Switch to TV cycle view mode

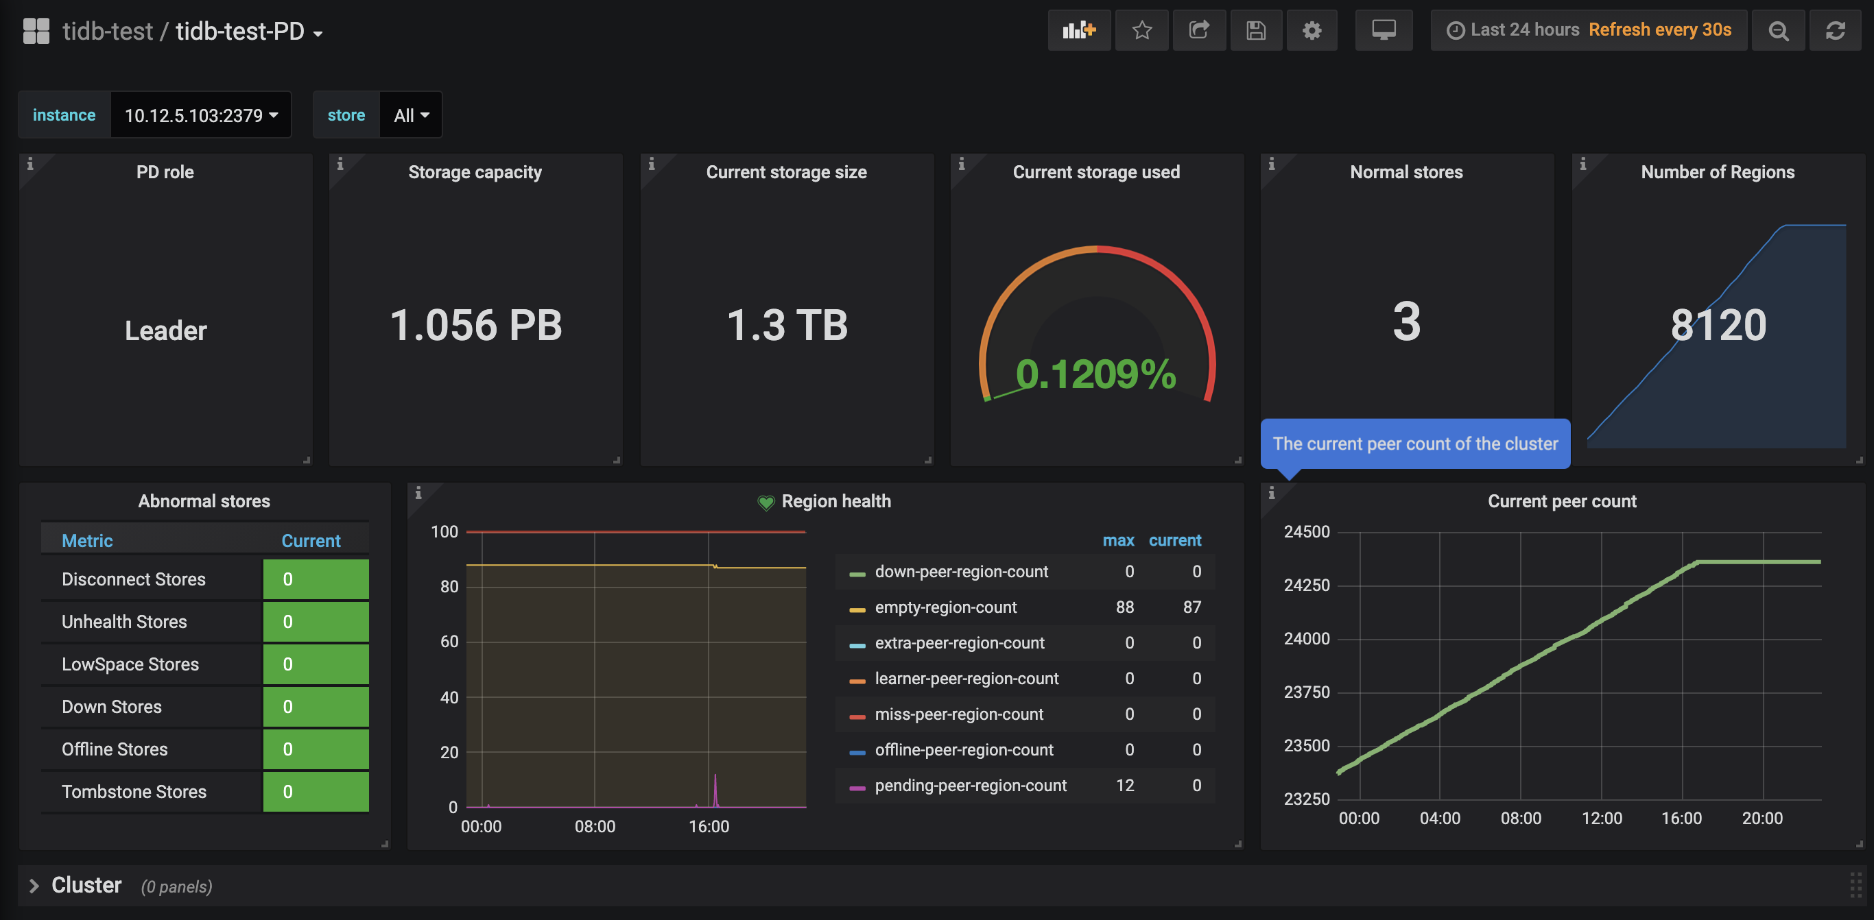click(1384, 31)
